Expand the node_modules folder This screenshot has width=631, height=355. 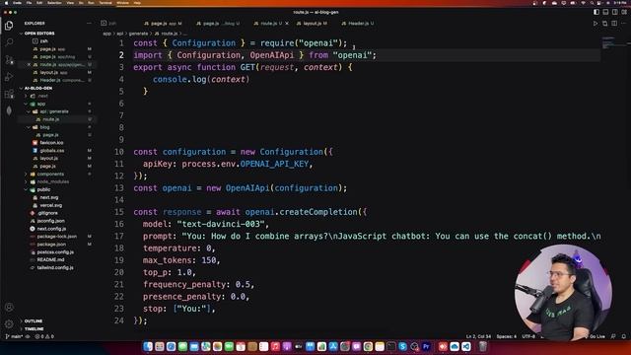pyautogui.click(x=48, y=181)
